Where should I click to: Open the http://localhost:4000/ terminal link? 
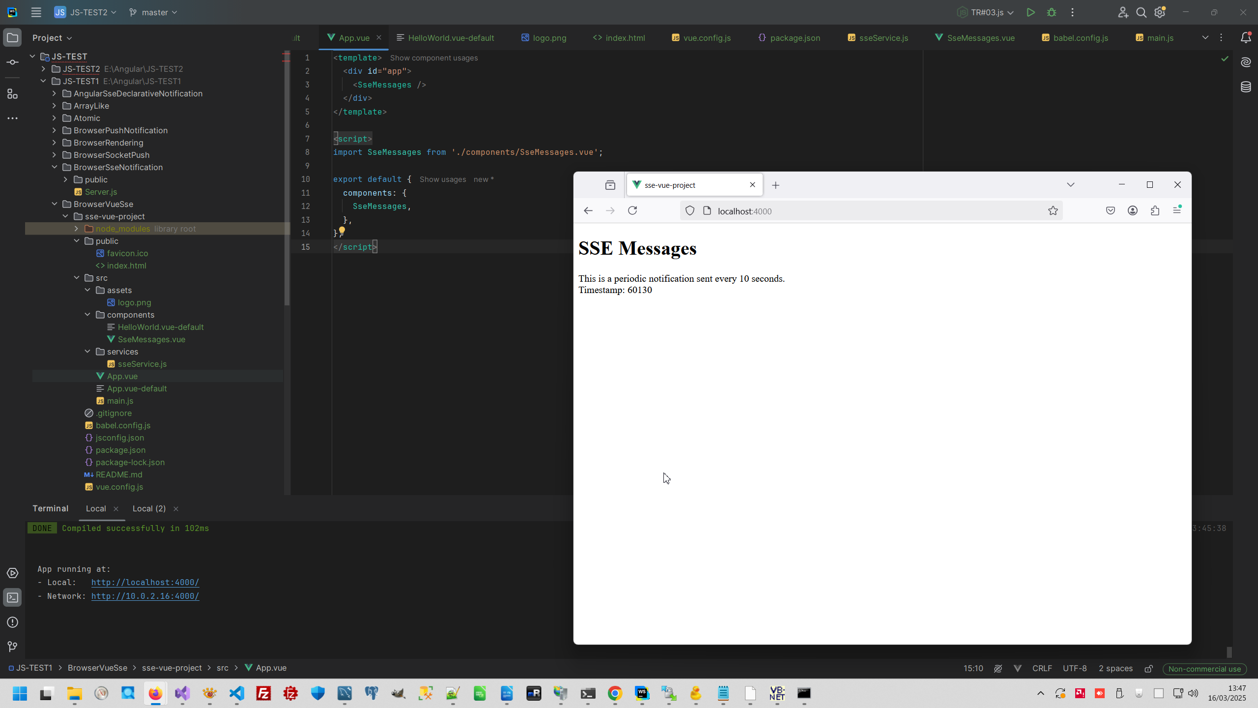point(145,582)
